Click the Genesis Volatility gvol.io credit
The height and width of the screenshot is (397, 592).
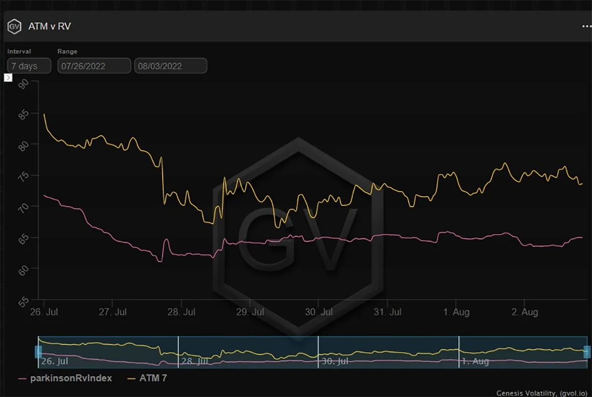542,393
